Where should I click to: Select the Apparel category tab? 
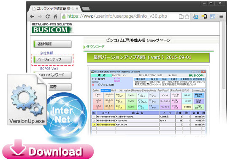click(106, 90)
